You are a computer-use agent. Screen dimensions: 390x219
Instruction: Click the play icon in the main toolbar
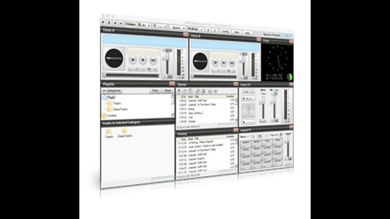[x=103, y=22]
